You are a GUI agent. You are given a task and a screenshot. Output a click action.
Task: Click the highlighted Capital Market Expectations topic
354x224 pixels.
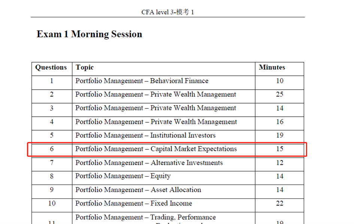click(156, 149)
